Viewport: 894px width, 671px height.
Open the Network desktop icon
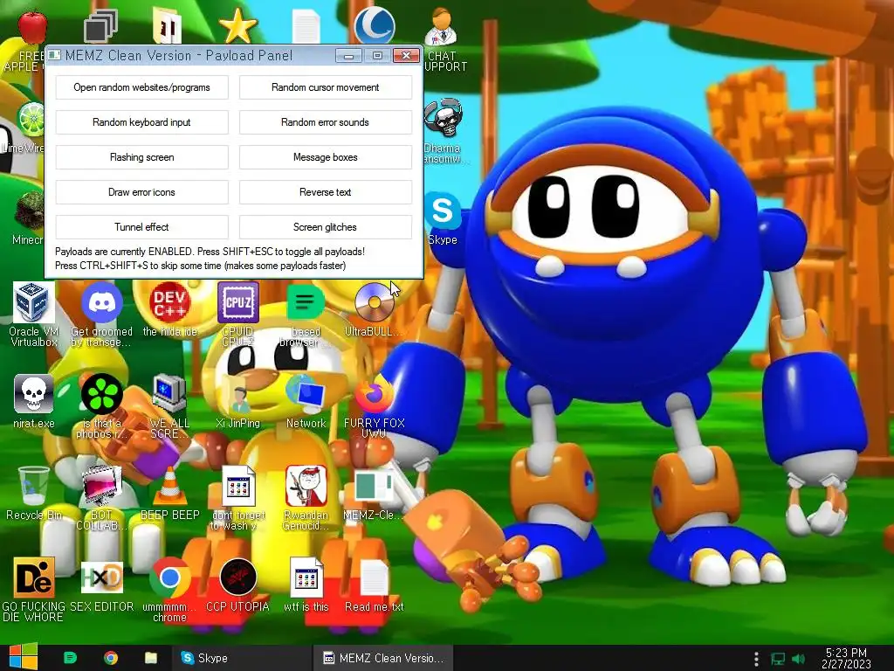[306, 394]
